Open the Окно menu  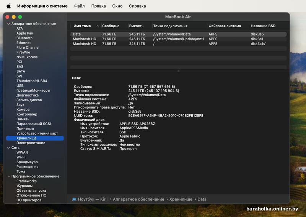pyautogui.click(x=117, y=6)
